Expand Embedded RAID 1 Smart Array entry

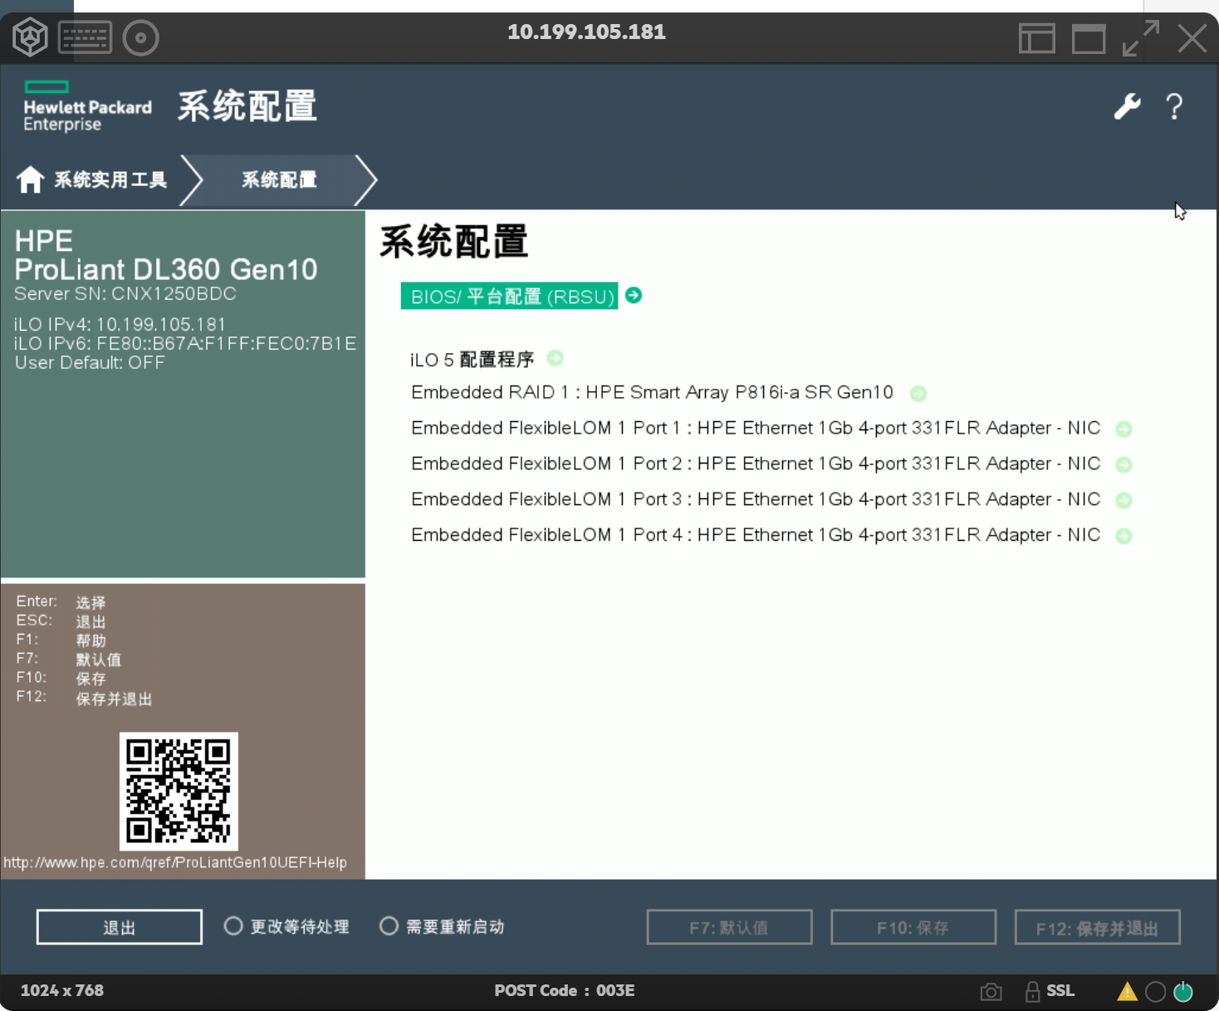coord(918,393)
